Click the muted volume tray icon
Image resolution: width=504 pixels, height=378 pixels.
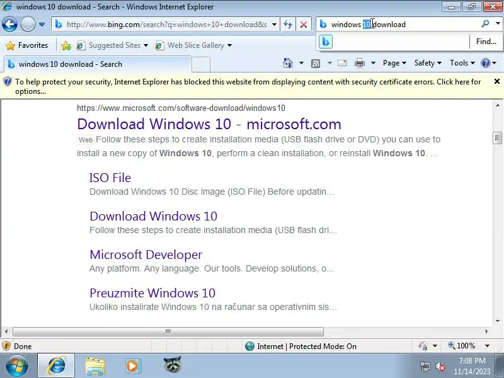(440, 366)
